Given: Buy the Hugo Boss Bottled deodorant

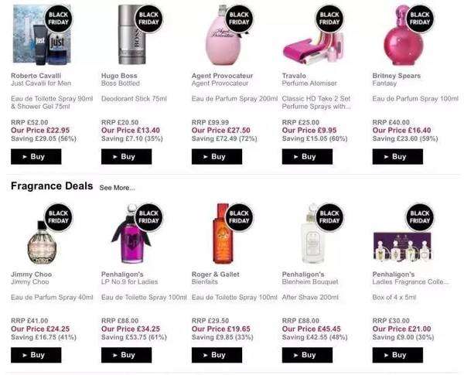Looking at the screenshot, I should coord(126,156).
